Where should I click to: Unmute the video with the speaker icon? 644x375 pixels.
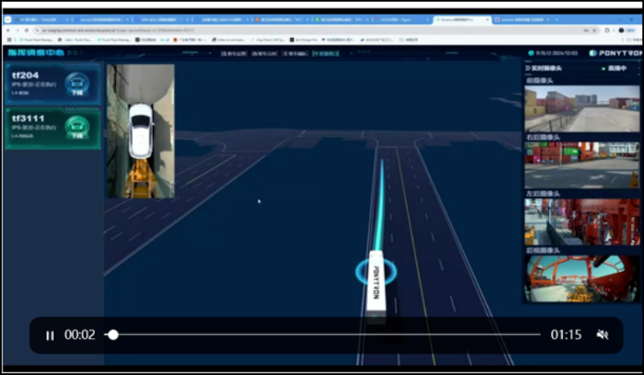click(602, 335)
